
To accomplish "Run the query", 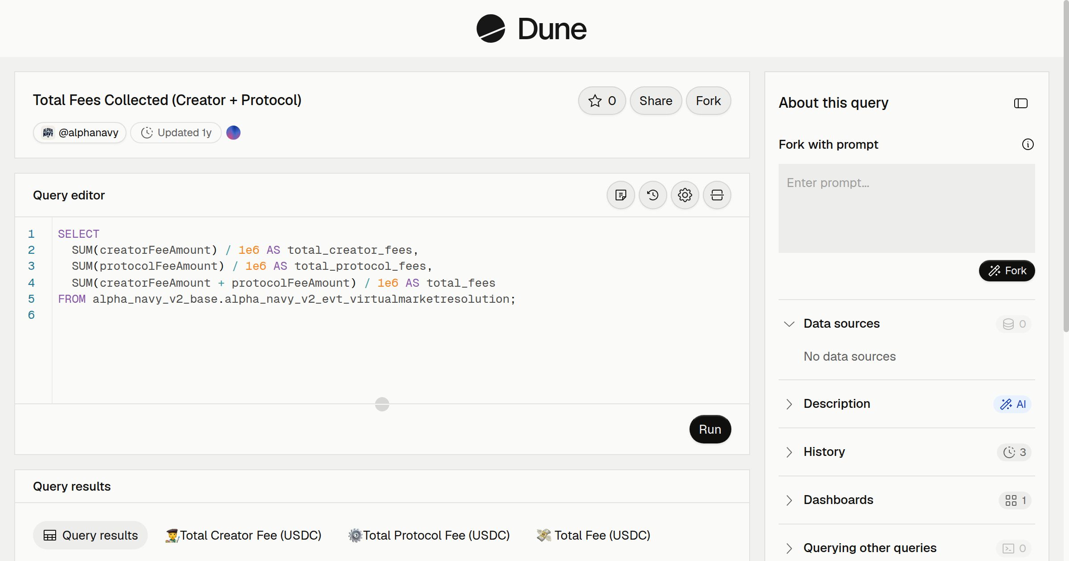I will 710,429.
